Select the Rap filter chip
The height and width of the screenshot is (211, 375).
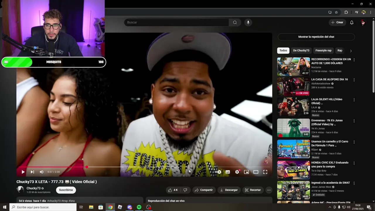click(340, 51)
